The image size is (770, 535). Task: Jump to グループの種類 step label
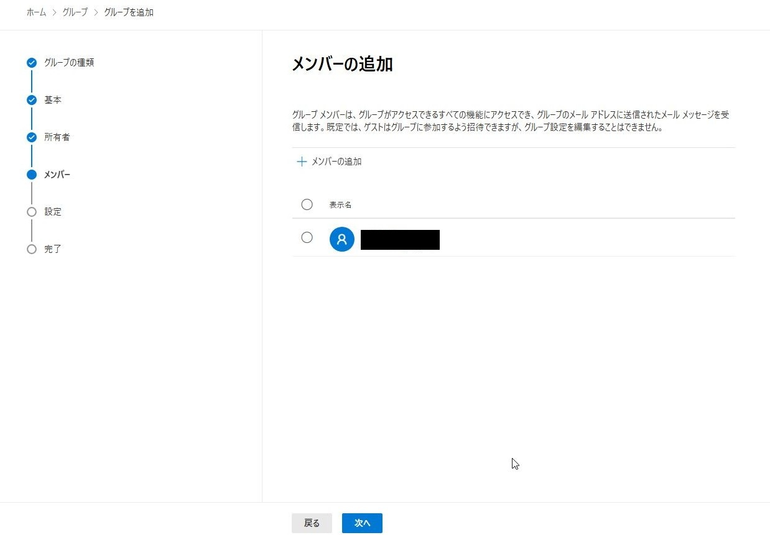tap(69, 63)
